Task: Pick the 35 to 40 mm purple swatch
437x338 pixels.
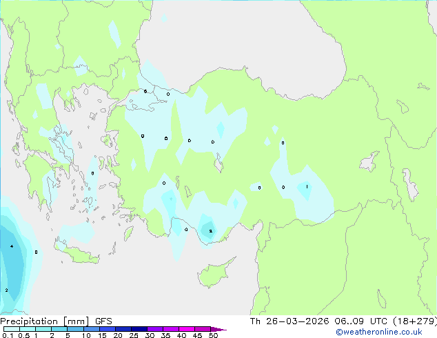Action: pos(170,329)
